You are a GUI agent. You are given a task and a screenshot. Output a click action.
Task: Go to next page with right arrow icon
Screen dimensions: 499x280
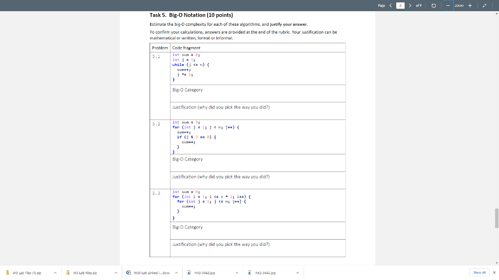tap(410, 6)
